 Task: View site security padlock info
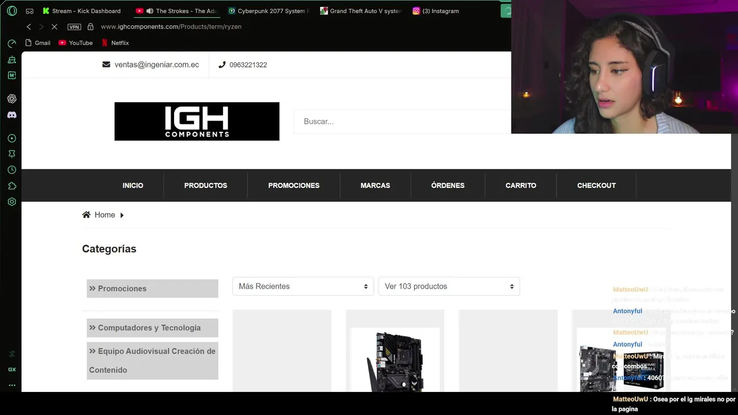(91, 27)
